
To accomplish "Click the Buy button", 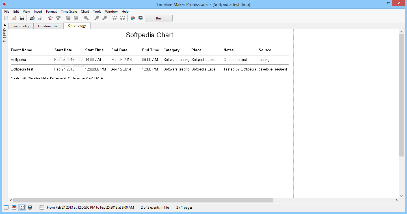I will tap(159, 18).
